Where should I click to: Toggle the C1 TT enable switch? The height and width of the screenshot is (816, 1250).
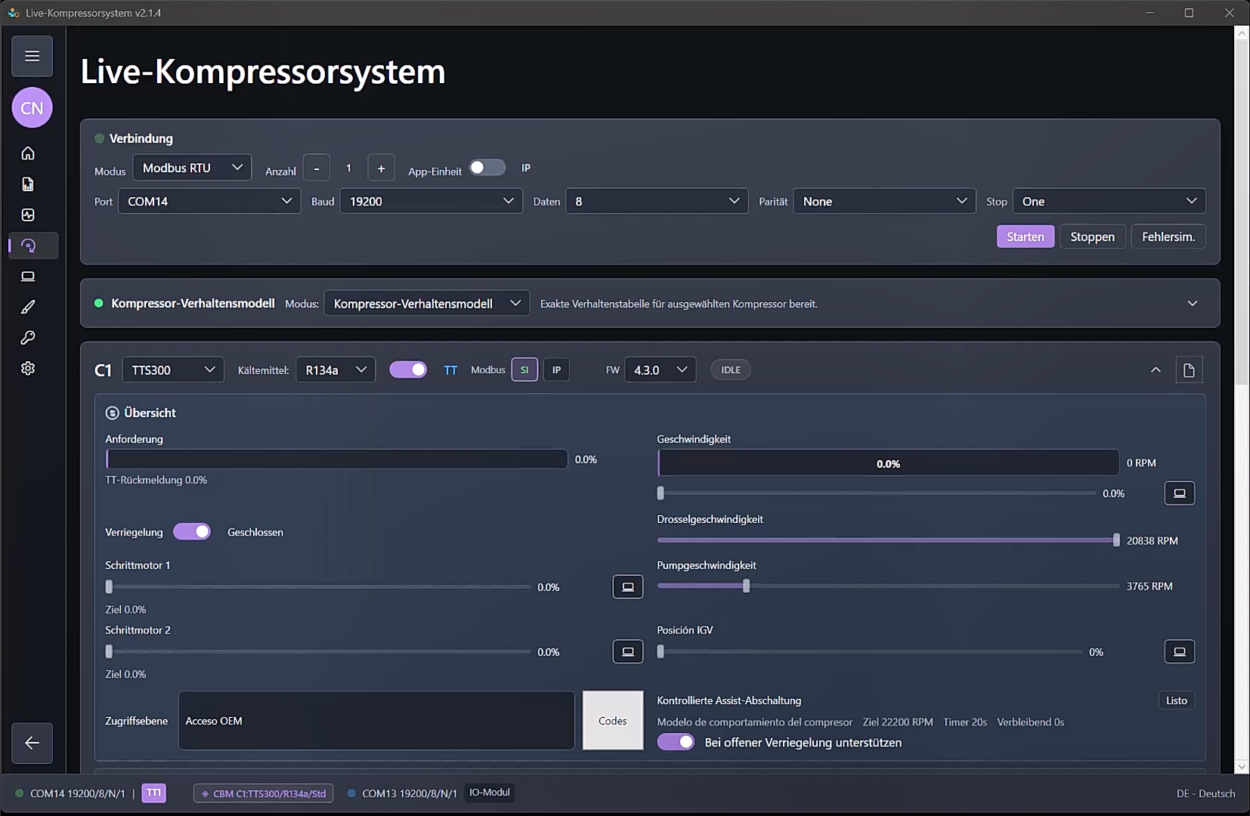[408, 369]
